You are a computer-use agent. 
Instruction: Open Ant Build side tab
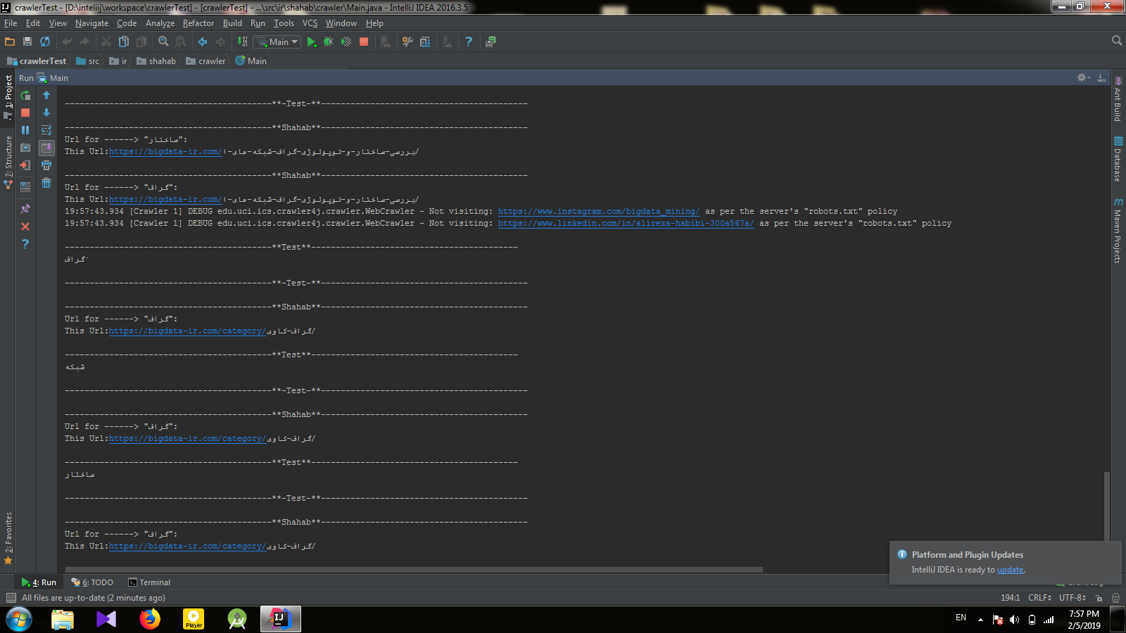(x=1118, y=99)
